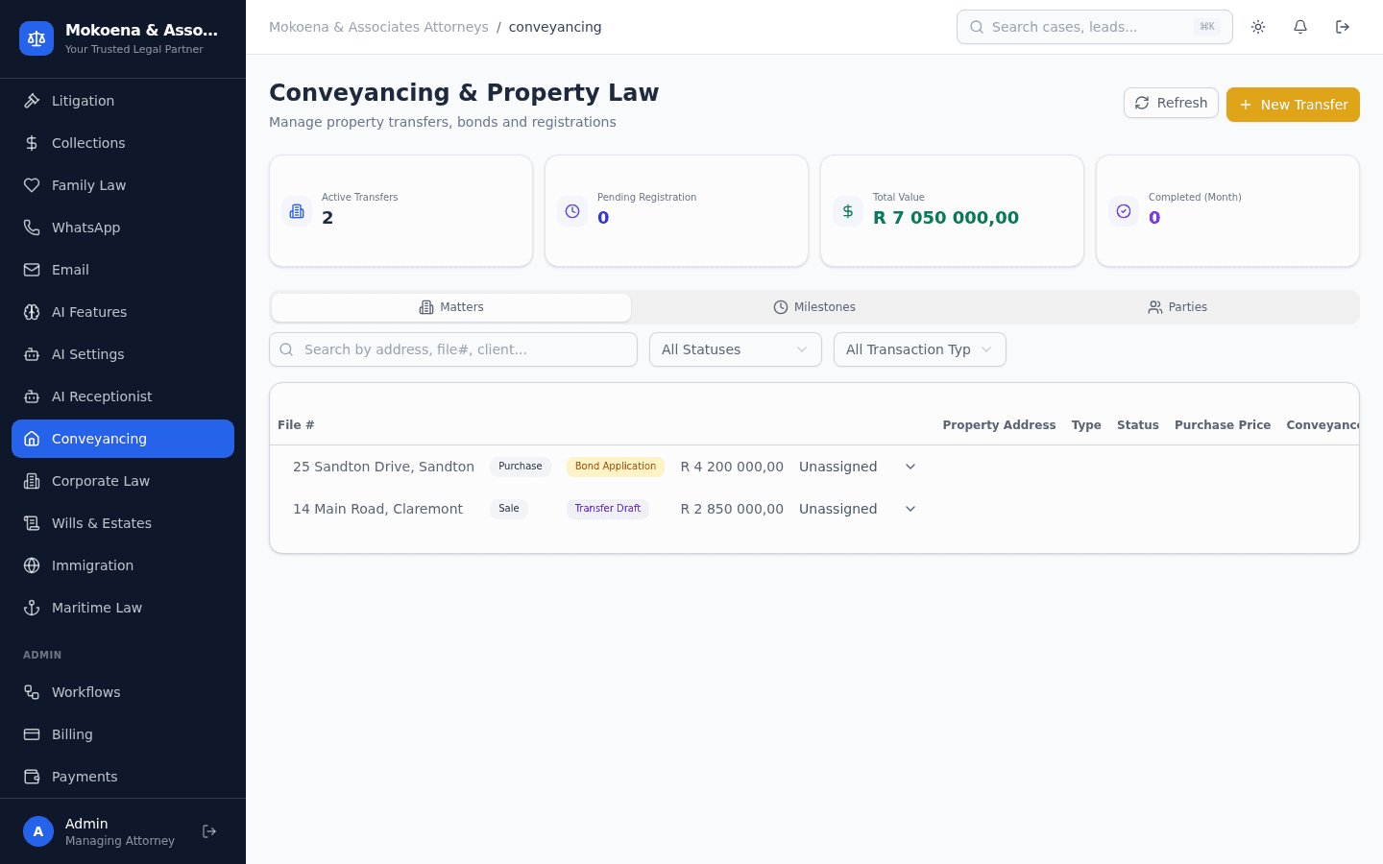Open Wills & Estates scroll icon

[32, 523]
